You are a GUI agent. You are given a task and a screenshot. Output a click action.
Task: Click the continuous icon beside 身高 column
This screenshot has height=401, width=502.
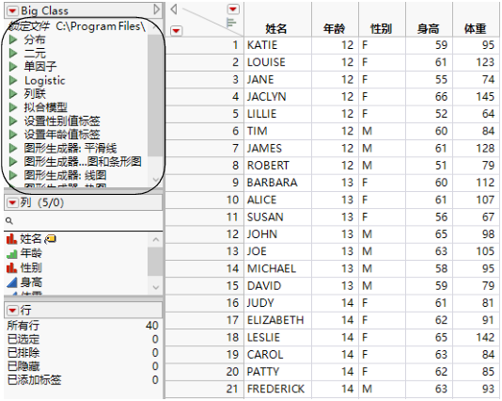coord(11,282)
